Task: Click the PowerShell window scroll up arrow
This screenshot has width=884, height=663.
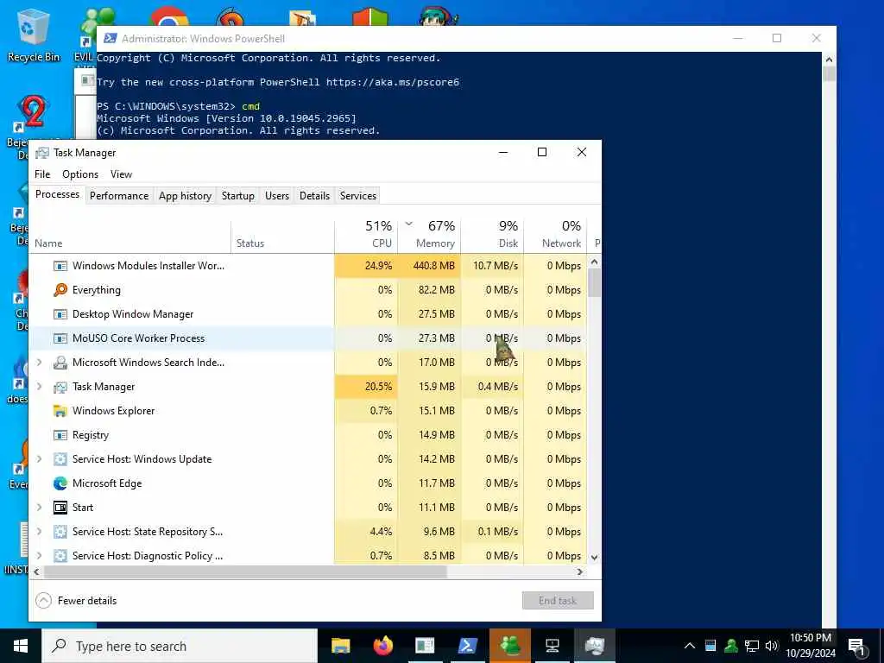Action: coord(829,60)
